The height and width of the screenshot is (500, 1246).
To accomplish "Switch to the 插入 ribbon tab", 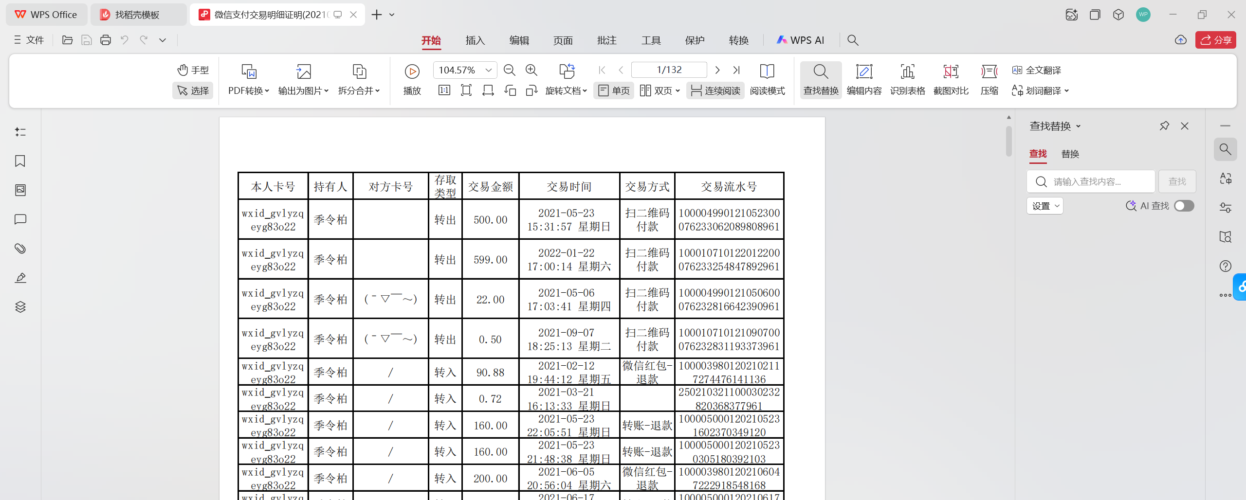I will tap(475, 40).
